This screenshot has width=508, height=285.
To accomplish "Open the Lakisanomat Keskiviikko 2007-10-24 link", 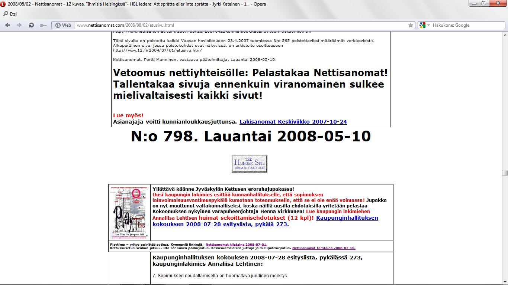I will (293, 122).
